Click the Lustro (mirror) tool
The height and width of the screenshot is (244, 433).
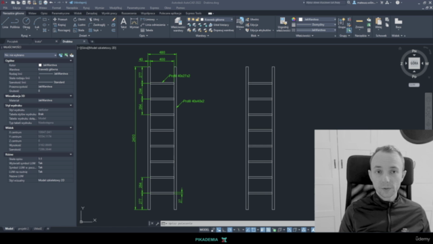click(x=79, y=25)
